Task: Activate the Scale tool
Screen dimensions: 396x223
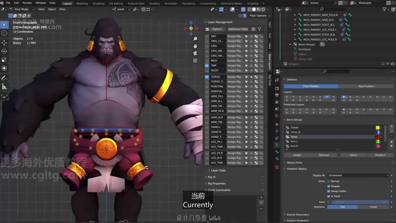Action: [x=4, y=60]
